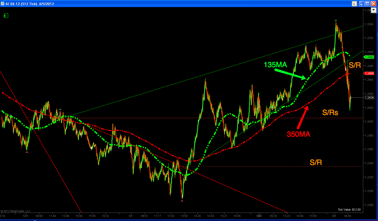Open the dropdown arrow above the price axis
The height and width of the screenshot is (221, 378).
(x=374, y=10)
